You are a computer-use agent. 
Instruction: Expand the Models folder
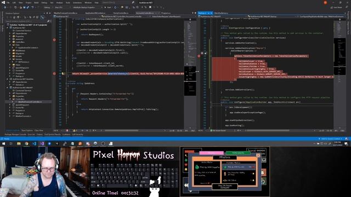10,56
